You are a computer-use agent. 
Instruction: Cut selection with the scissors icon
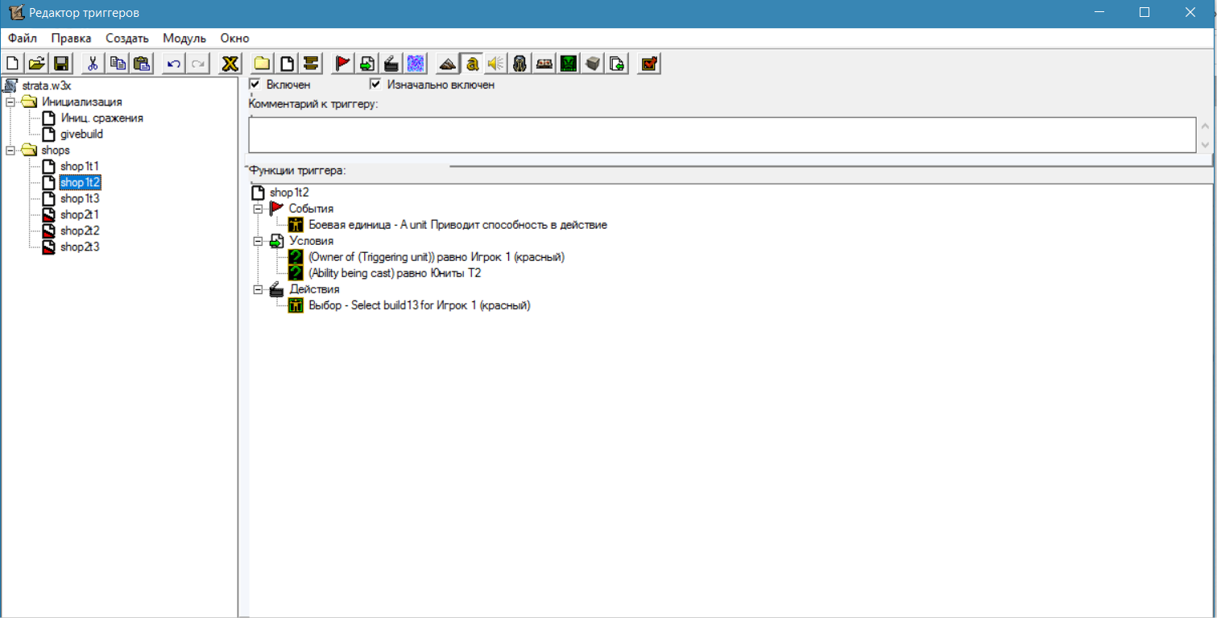pyautogui.click(x=93, y=64)
